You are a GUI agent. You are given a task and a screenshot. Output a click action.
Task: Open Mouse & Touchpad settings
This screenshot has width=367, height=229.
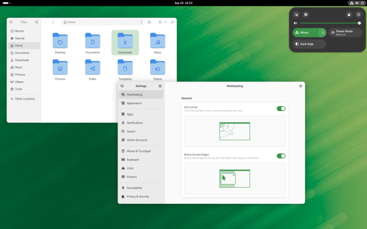138,151
